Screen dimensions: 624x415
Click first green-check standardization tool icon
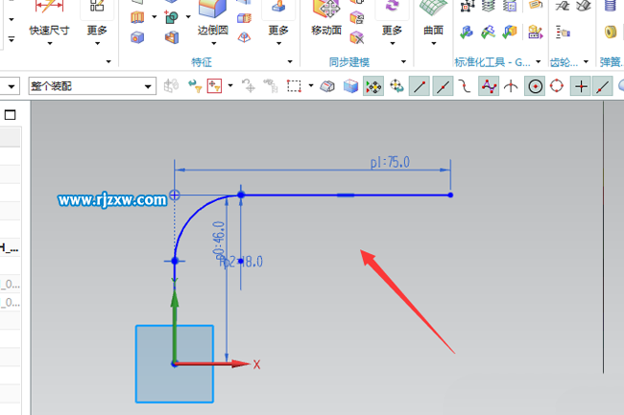click(467, 33)
